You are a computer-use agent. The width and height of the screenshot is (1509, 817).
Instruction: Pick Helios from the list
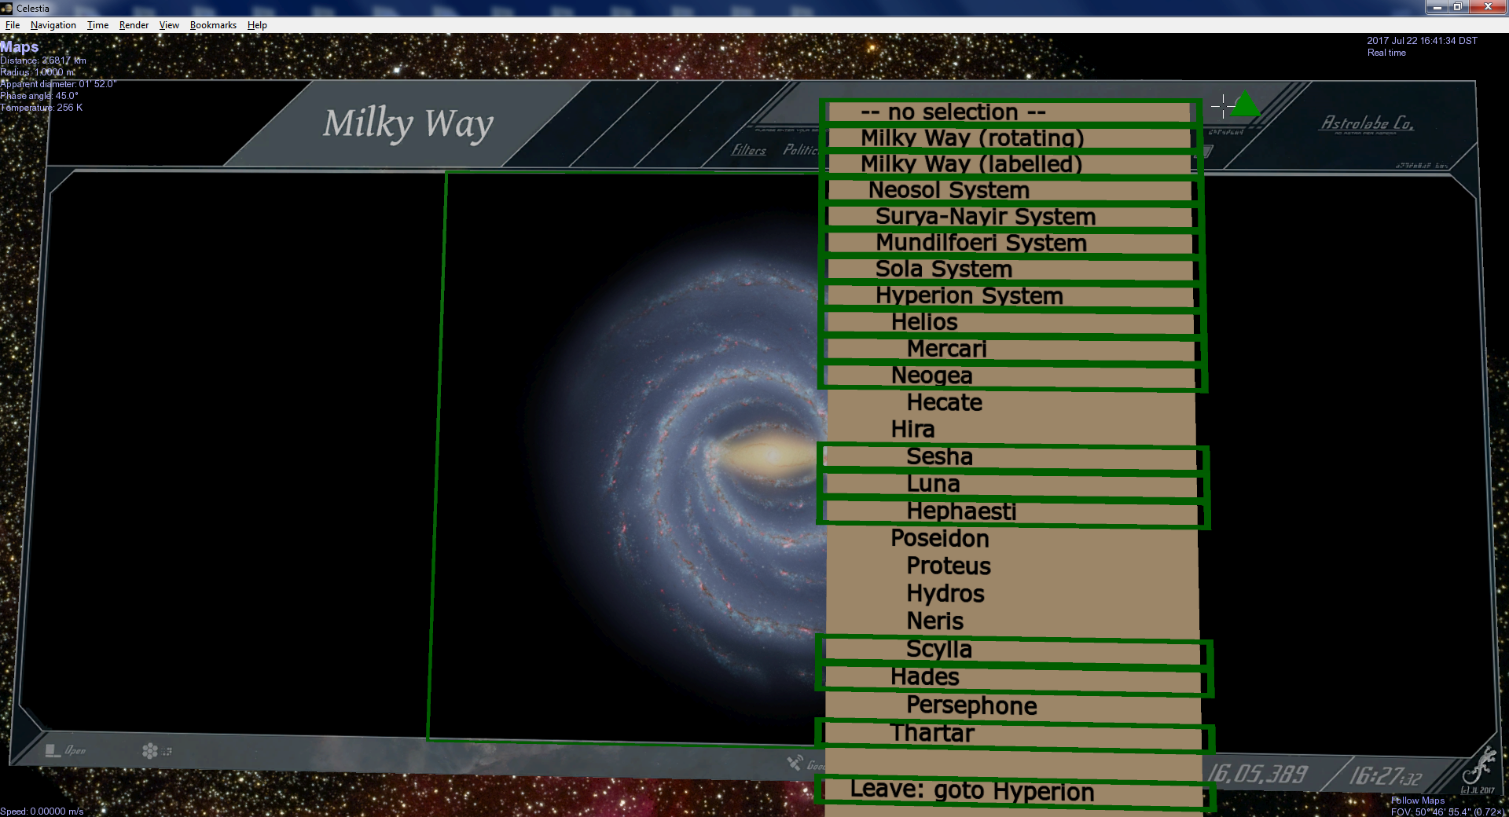pyautogui.click(x=1012, y=323)
